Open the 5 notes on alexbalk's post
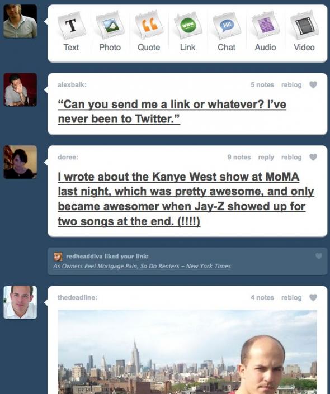330x394 pixels. coord(262,85)
